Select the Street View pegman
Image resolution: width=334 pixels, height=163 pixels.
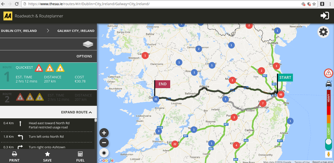click(329, 154)
